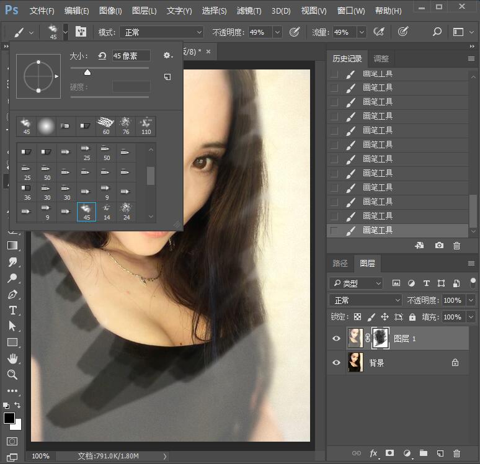Open the fx layer style menu

point(373,453)
